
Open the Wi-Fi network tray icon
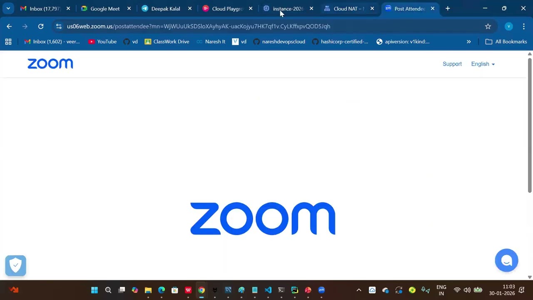[457, 290]
